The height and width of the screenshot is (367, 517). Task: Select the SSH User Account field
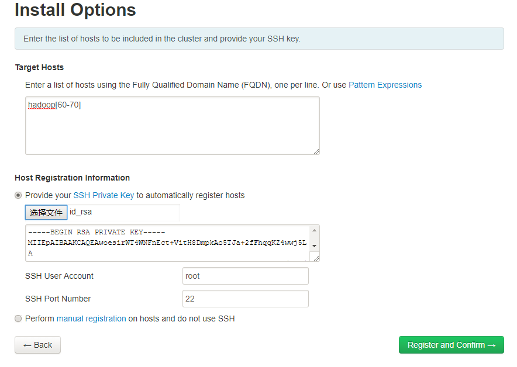click(x=246, y=276)
